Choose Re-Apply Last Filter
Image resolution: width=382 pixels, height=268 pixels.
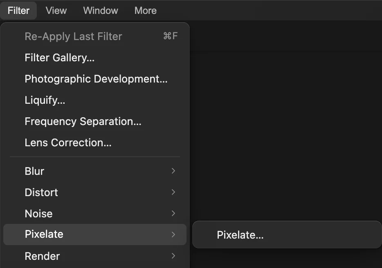pyautogui.click(x=95, y=36)
